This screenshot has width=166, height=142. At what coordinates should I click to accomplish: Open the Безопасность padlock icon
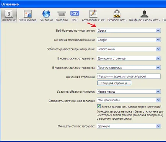pos(117,13)
